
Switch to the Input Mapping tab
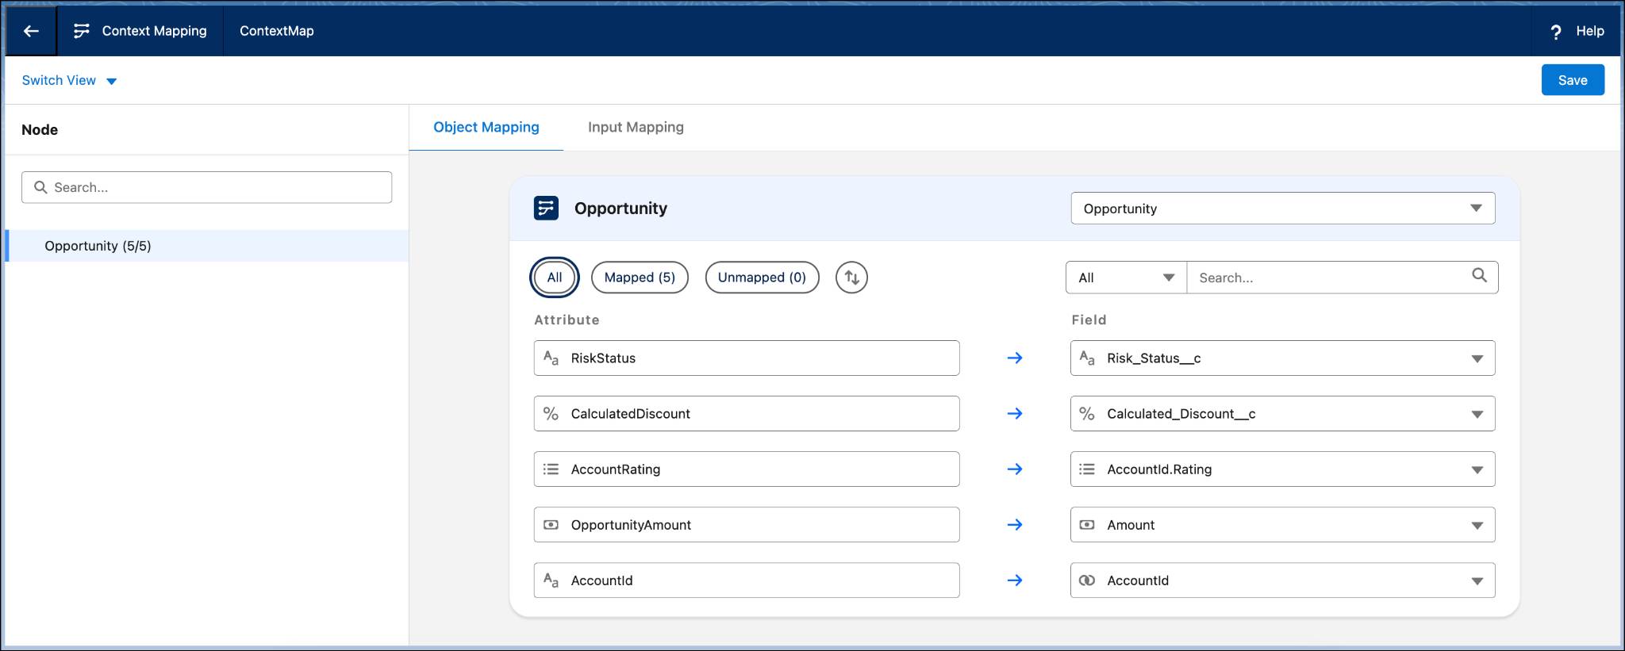[636, 127]
